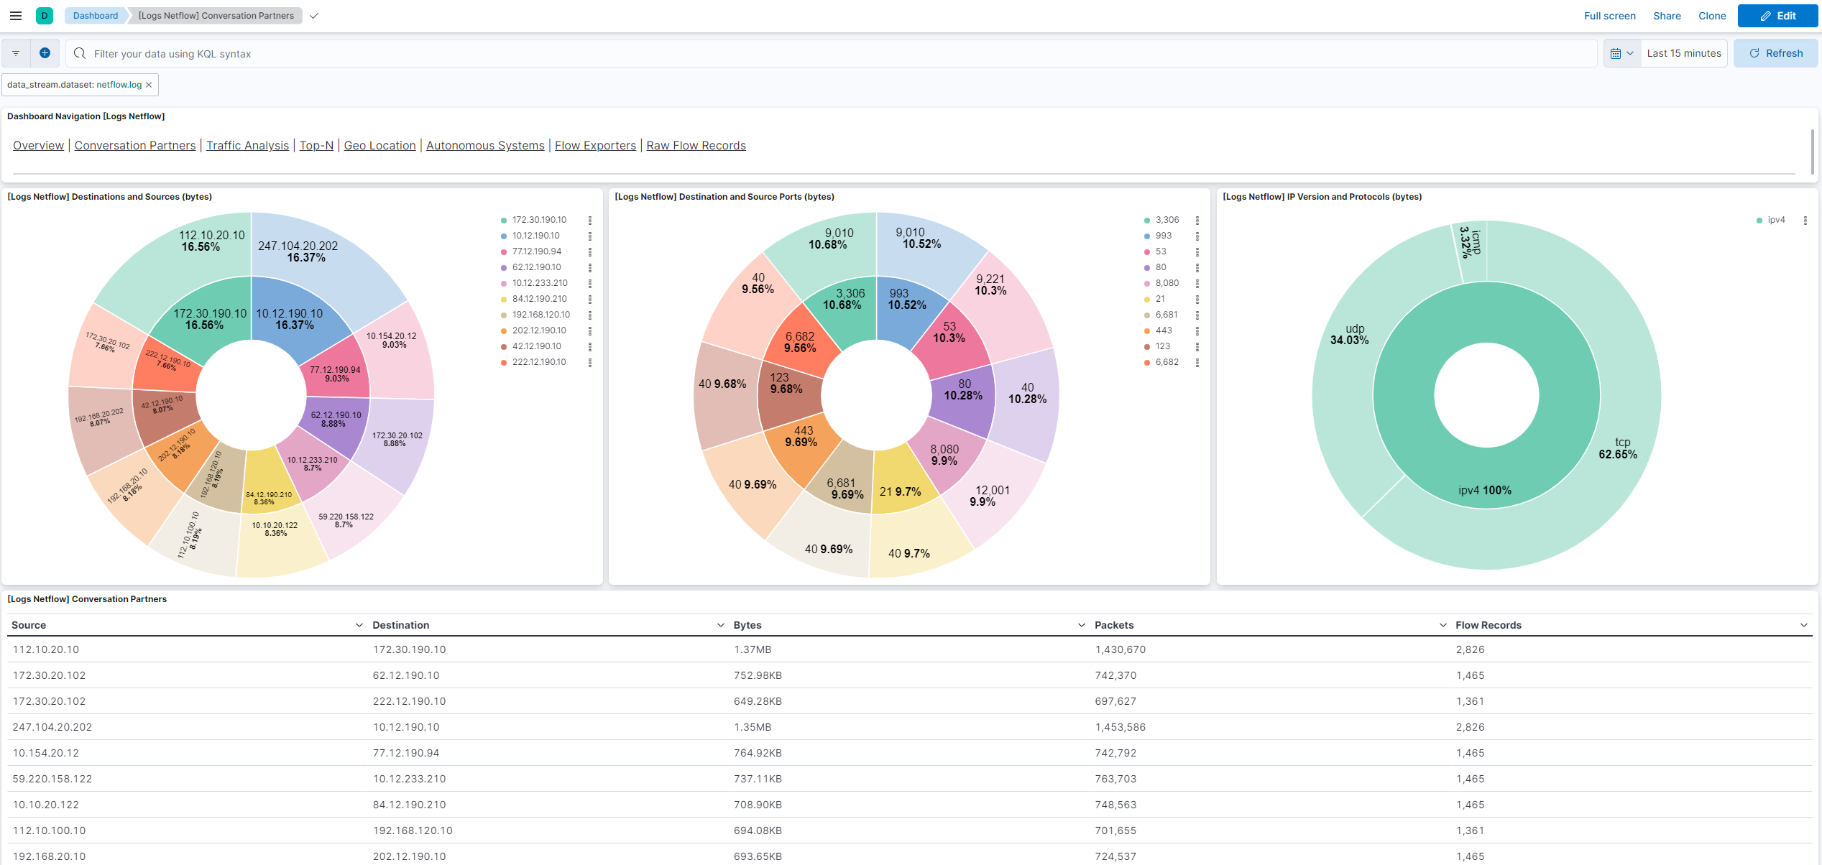This screenshot has height=865, width=1822.
Task: Click the filter options icon beside the plus
Action: point(16,52)
